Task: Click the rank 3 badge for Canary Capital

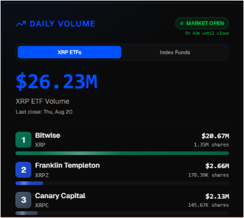Action: click(23, 200)
